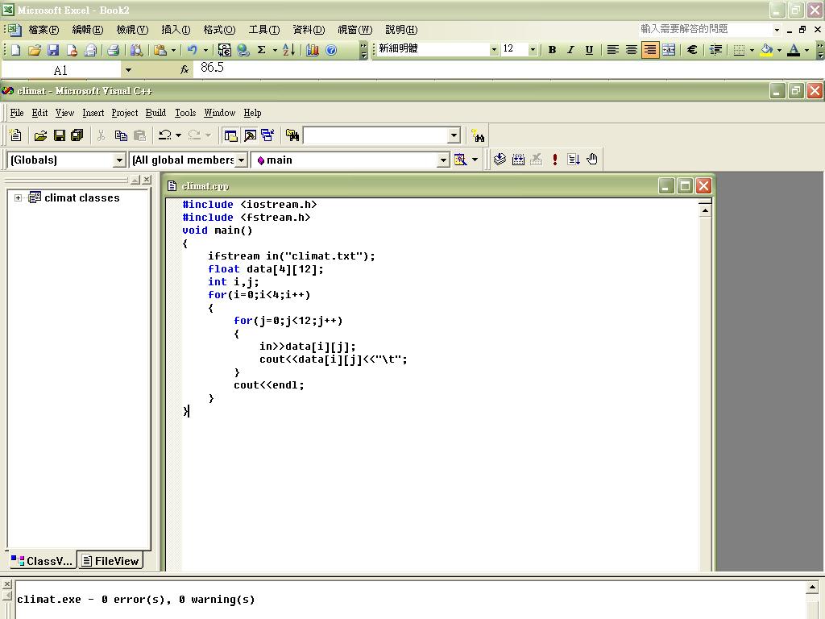Click the Fill Color paint bucket

tap(766, 50)
